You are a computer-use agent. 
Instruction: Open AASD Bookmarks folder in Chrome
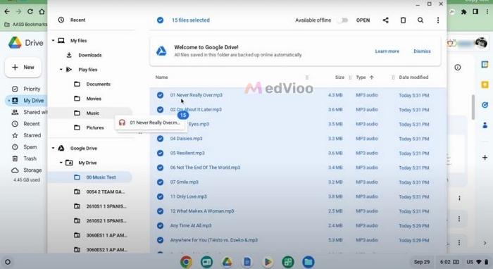click(25, 24)
